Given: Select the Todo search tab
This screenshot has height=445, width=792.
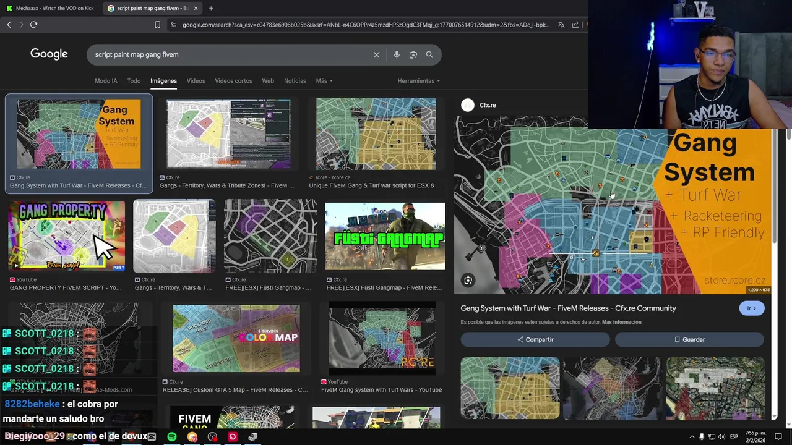Looking at the screenshot, I should 134,81.
